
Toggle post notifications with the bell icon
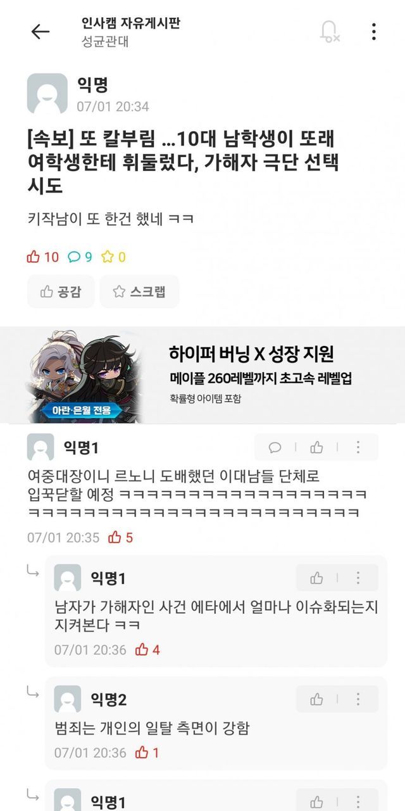[x=329, y=32]
